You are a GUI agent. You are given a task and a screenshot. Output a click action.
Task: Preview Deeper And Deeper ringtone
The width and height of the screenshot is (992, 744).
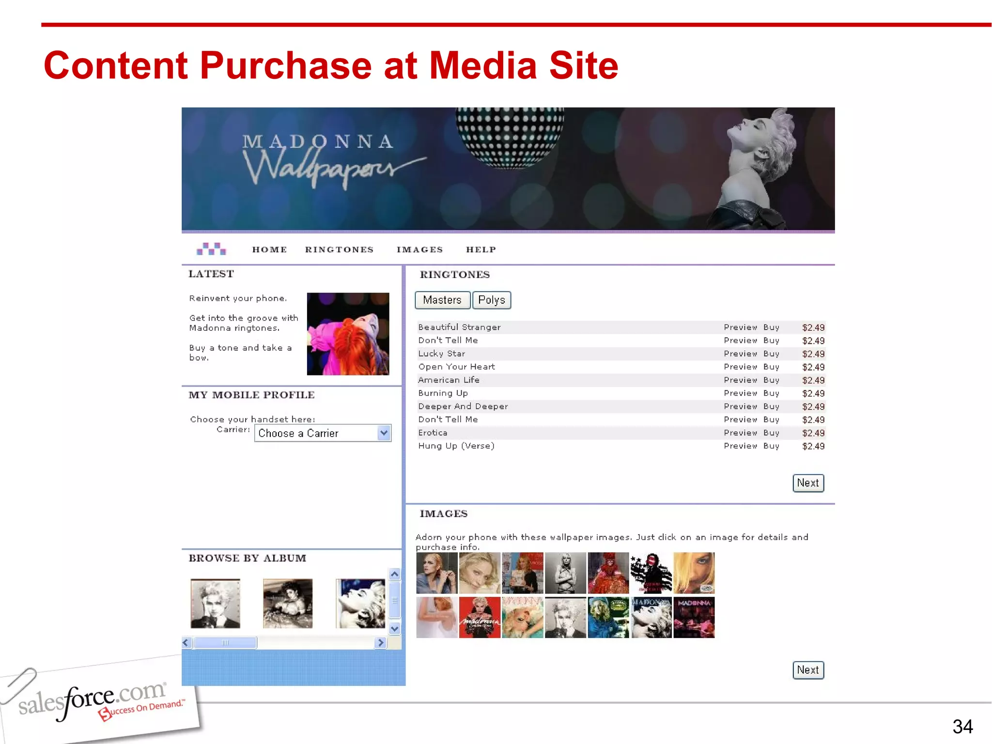click(740, 406)
